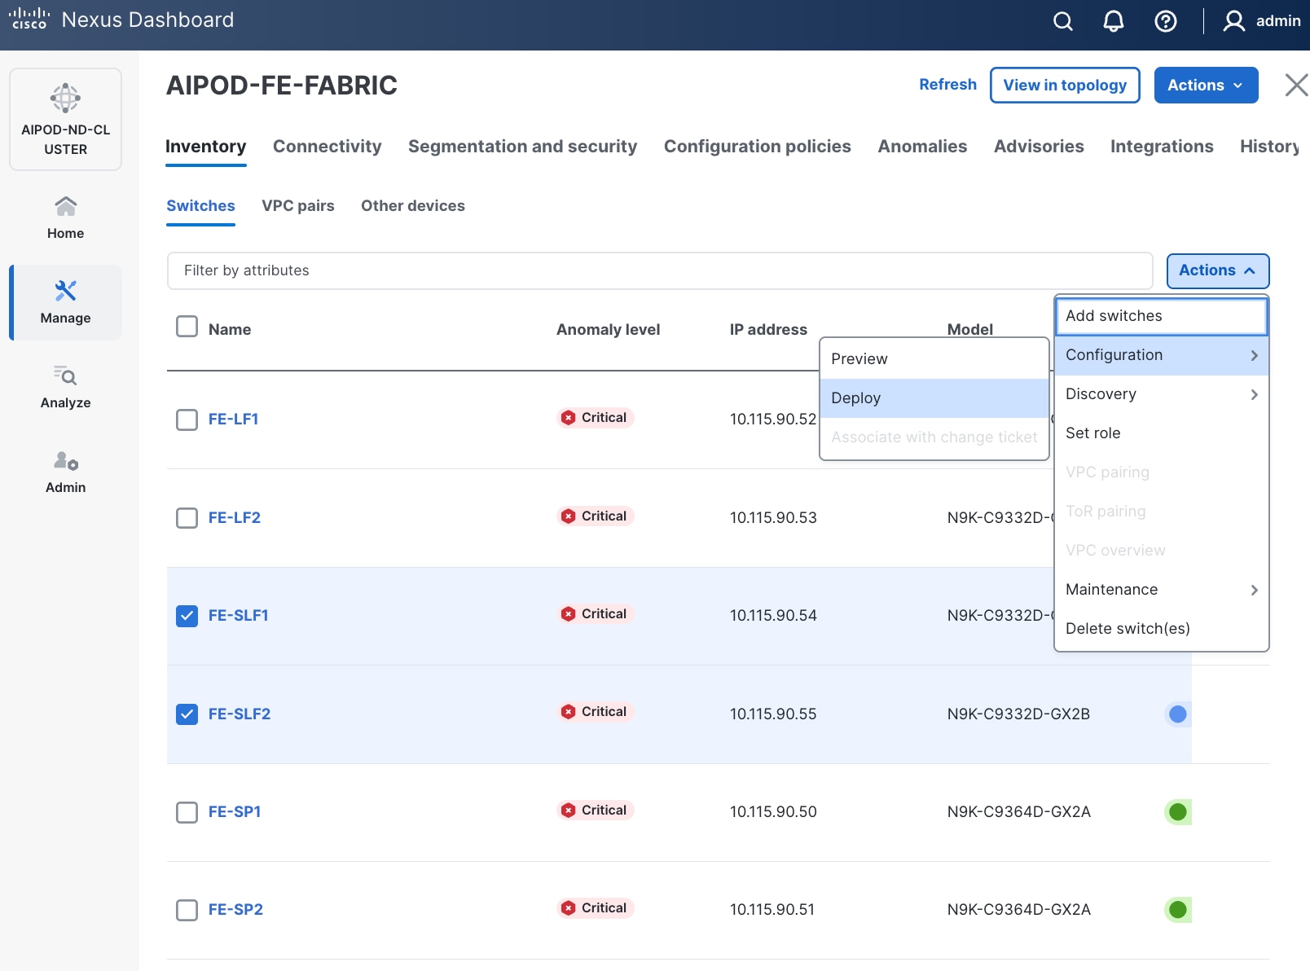Click the Filter by attributes field
The width and height of the screenshot is (1310, 971).
coord(659,270)
